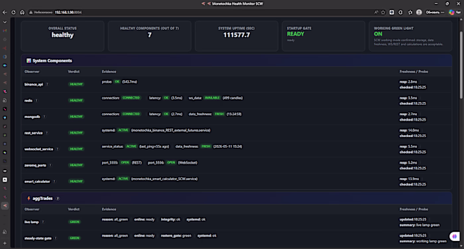464x249 pixels.
Task: Click the System Uptime value 111577.7
Action: point(237,35)
